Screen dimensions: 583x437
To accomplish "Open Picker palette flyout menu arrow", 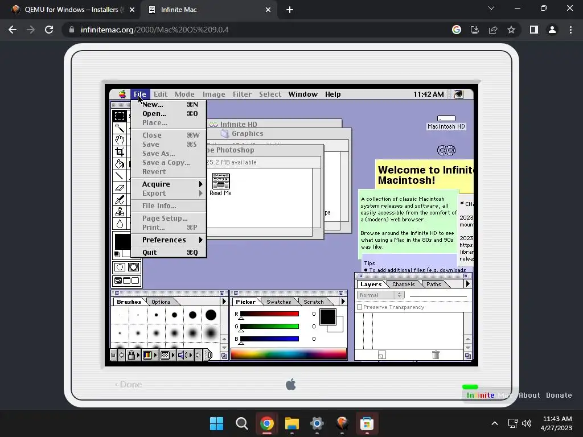I will pos(343,302).
